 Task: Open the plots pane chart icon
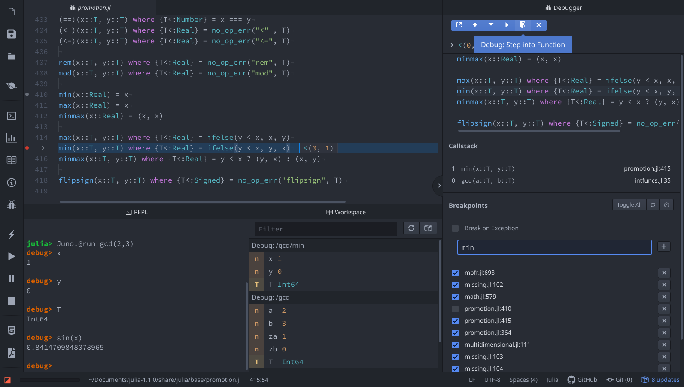(12, 138)
